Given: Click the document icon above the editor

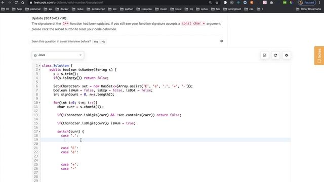Looking at the screenshot, I should point(265,55).
